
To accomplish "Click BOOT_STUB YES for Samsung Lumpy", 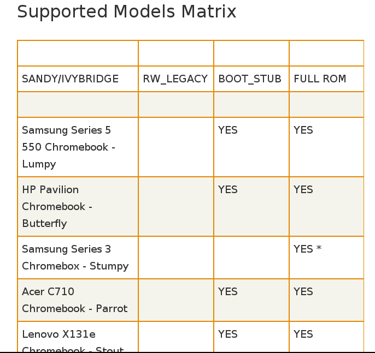I will [228, 130].
